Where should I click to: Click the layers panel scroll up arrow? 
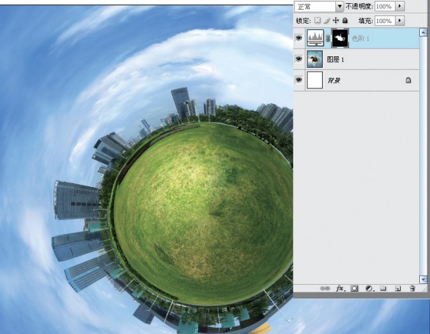423,33
